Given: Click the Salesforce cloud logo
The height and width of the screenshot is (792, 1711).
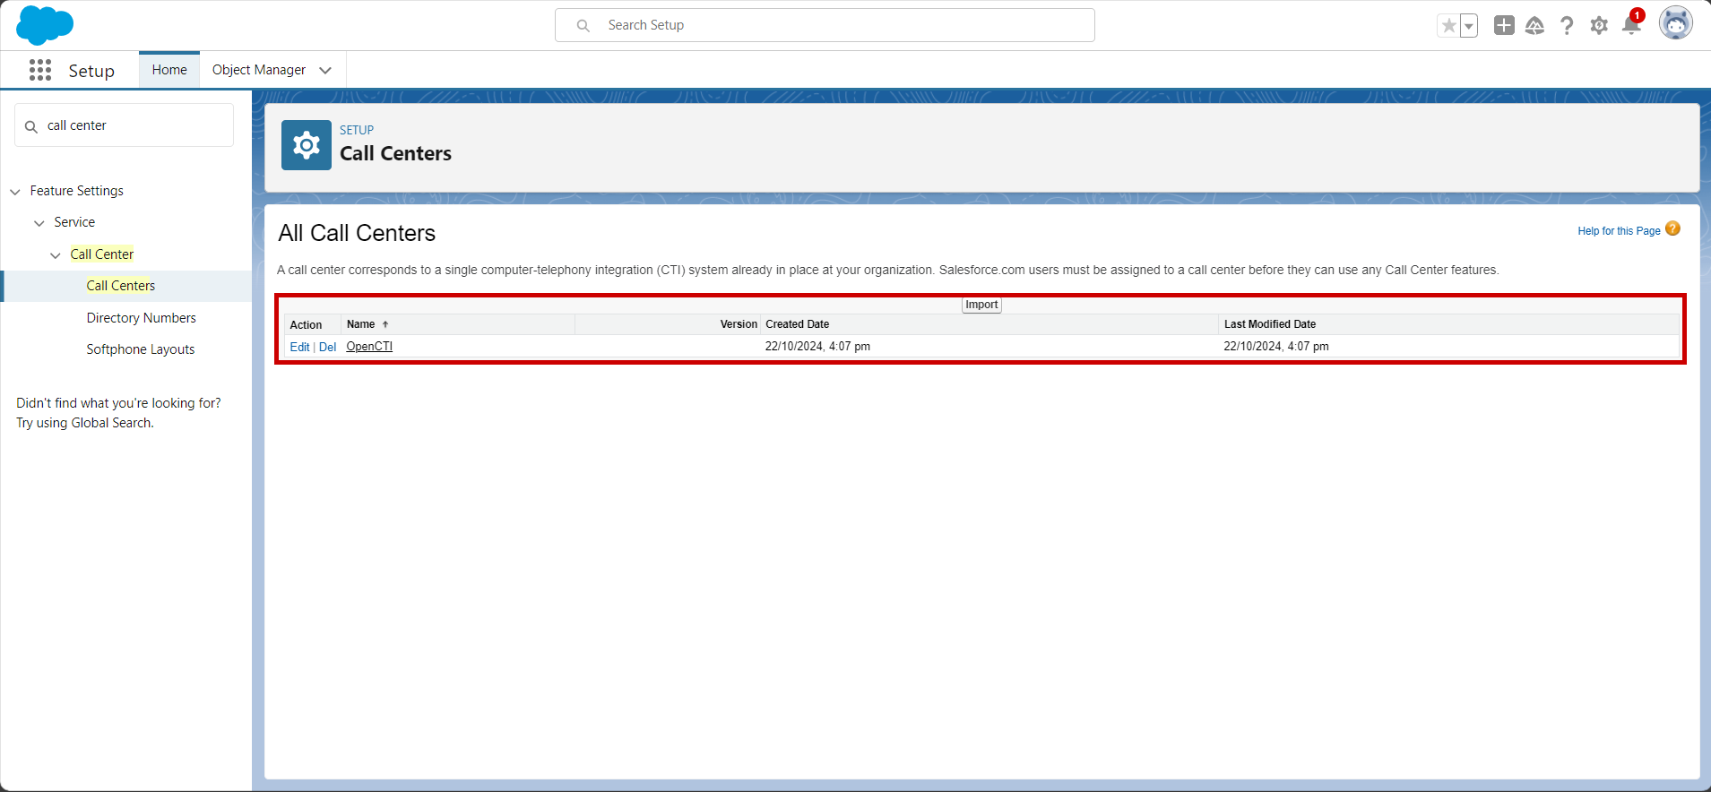Looking at the screenshot, I should (45, 25).
